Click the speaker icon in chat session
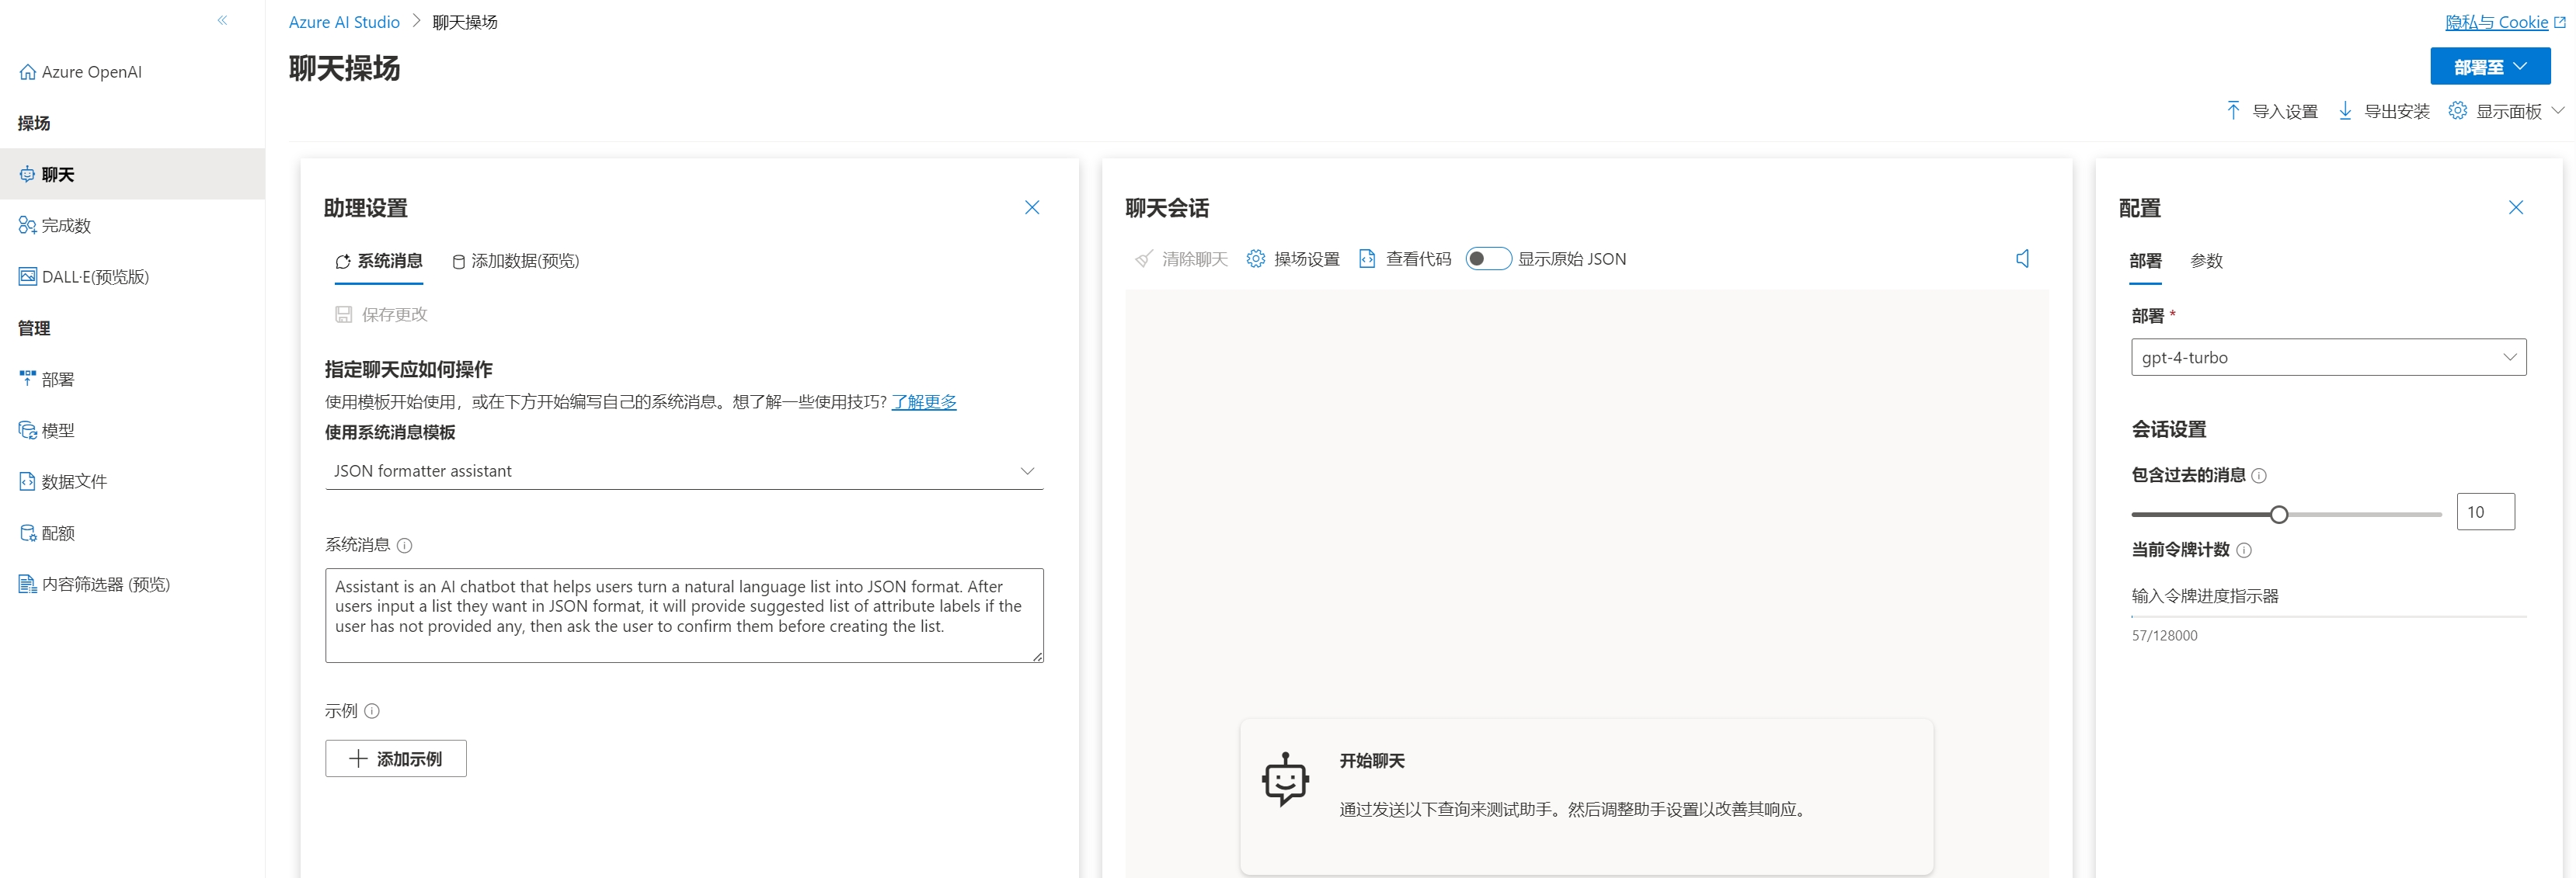The height and width of the screenshot is (878, 2576). click(x=2022, y=259)
